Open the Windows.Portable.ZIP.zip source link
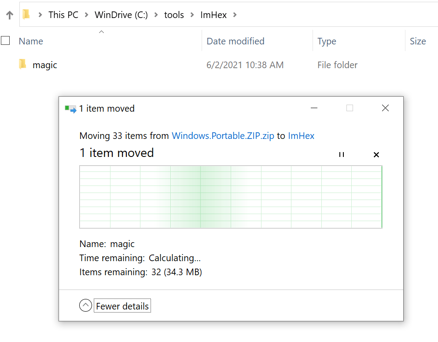This screenshot has height=342, width=438. tap(223, 136)
